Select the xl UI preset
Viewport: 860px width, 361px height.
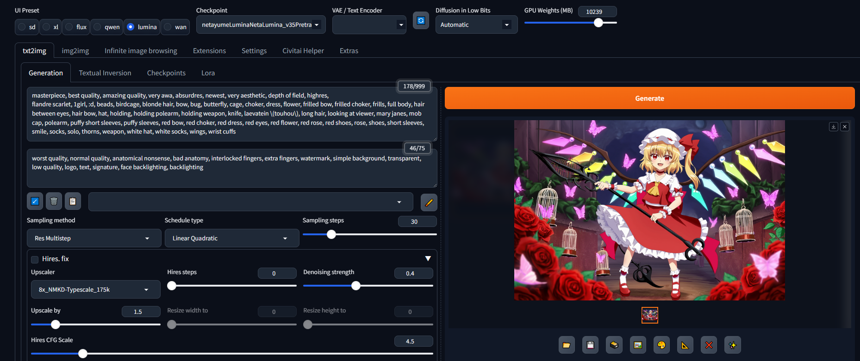click(50, 27)
